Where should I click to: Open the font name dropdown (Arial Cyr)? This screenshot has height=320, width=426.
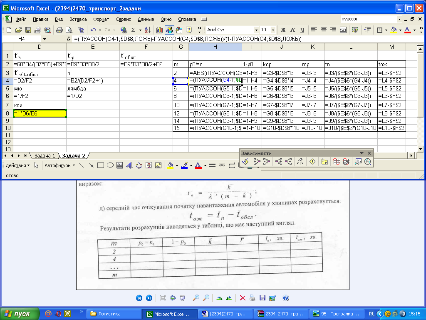256,30
